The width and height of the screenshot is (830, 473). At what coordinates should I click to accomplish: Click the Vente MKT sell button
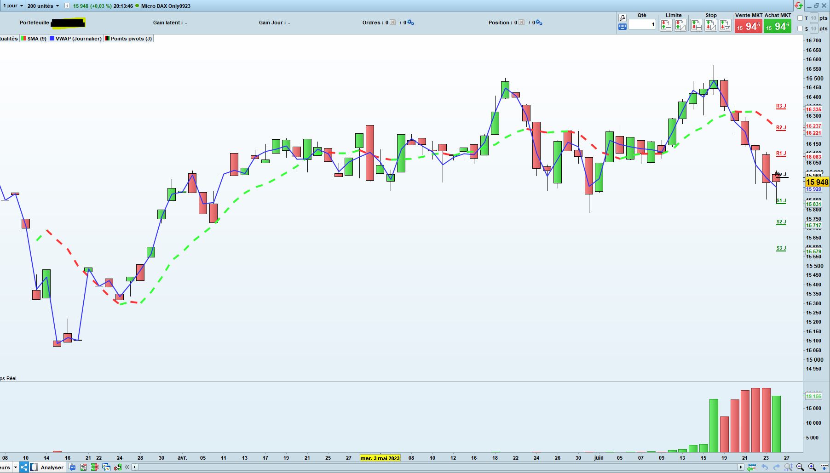[749, 26]
